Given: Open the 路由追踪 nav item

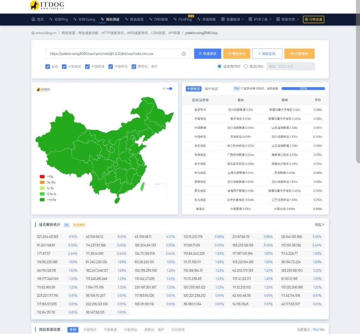Looking at the screenshot, I should [134, 19].
